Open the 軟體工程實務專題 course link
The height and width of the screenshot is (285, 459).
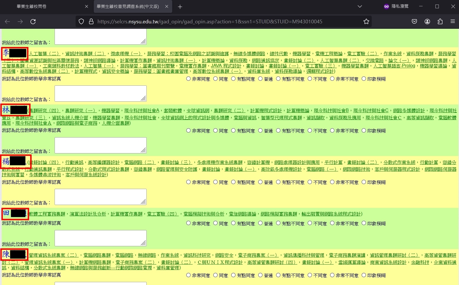pos(47,214)
